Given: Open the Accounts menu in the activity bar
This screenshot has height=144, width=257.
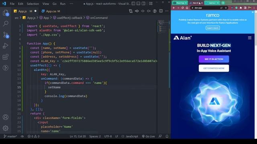Looking at the screenshot, I should coord(6,117).
